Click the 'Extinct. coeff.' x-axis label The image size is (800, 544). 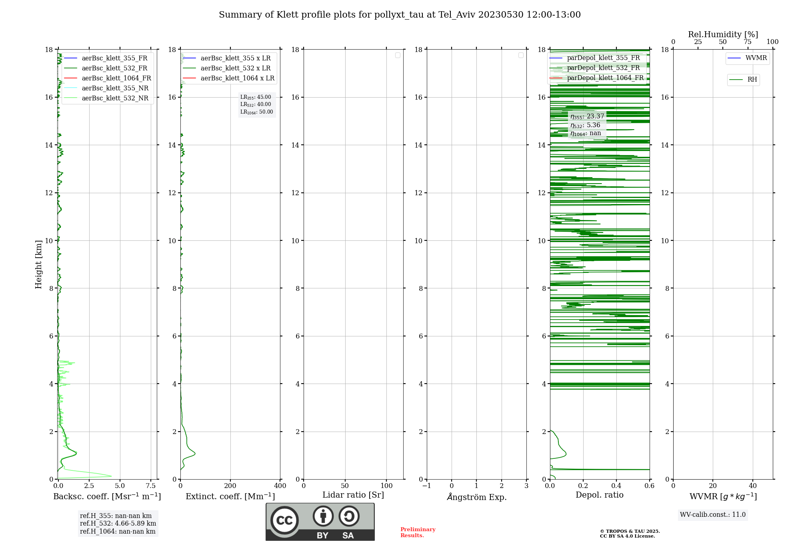[230, 496]
